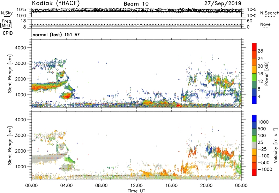The width and height of the screenshot is (279, 193).
Task: Click the strong red echo near 04:00 at 900 km
Action: 66,96
